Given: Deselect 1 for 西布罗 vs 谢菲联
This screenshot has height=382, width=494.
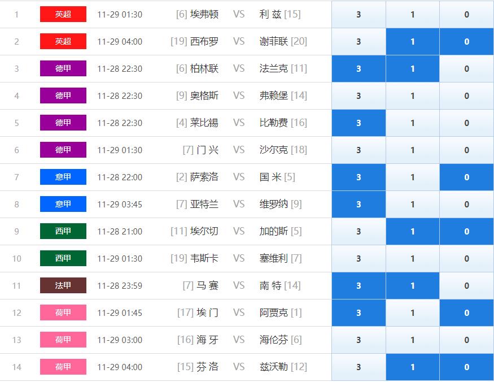Looking at the screenshot, I should [413, 41].
